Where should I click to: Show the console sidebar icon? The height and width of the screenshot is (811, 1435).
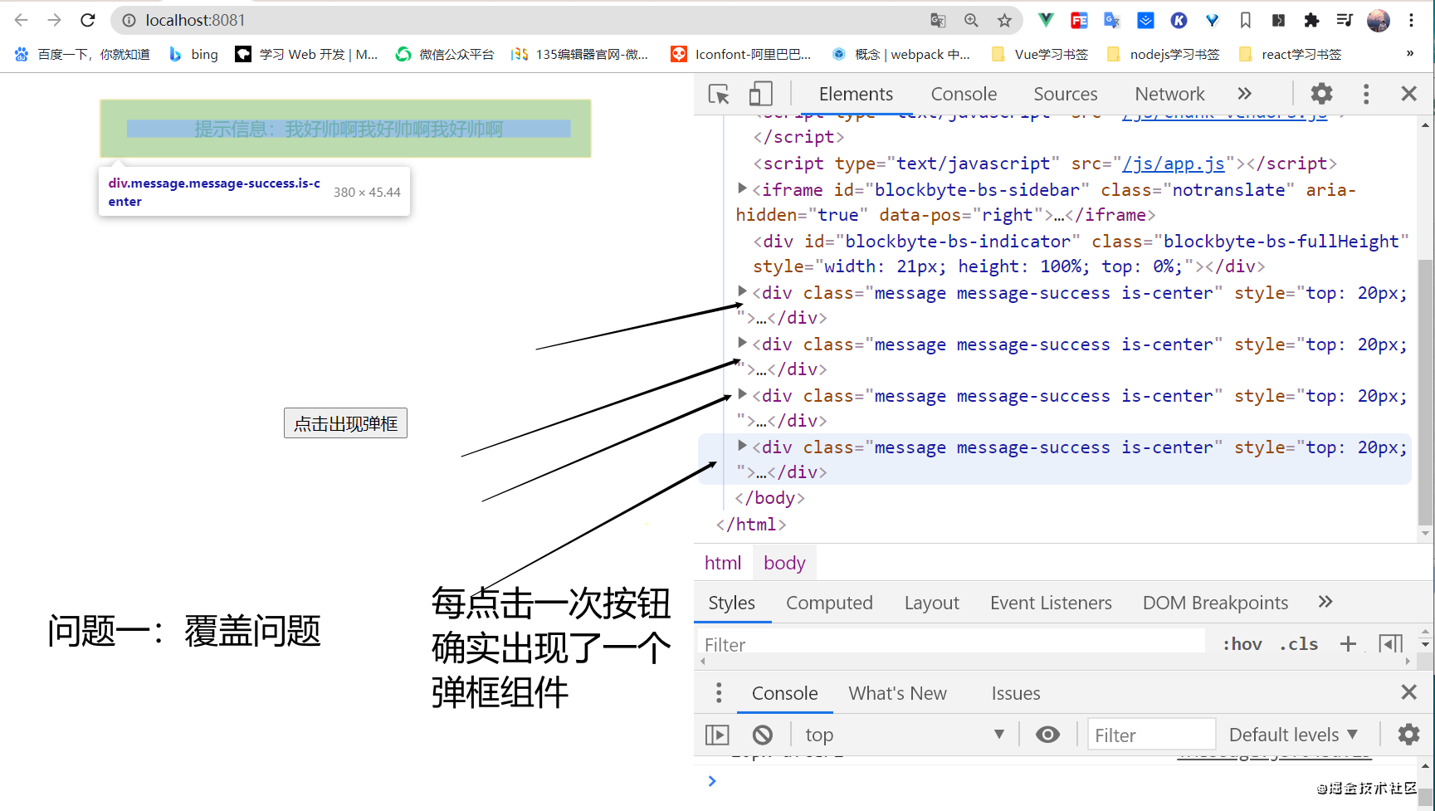[717, 735]
